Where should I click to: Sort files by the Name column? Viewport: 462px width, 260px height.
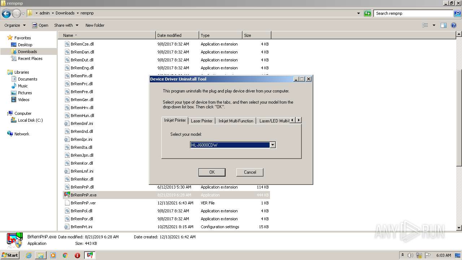point(107,35)
